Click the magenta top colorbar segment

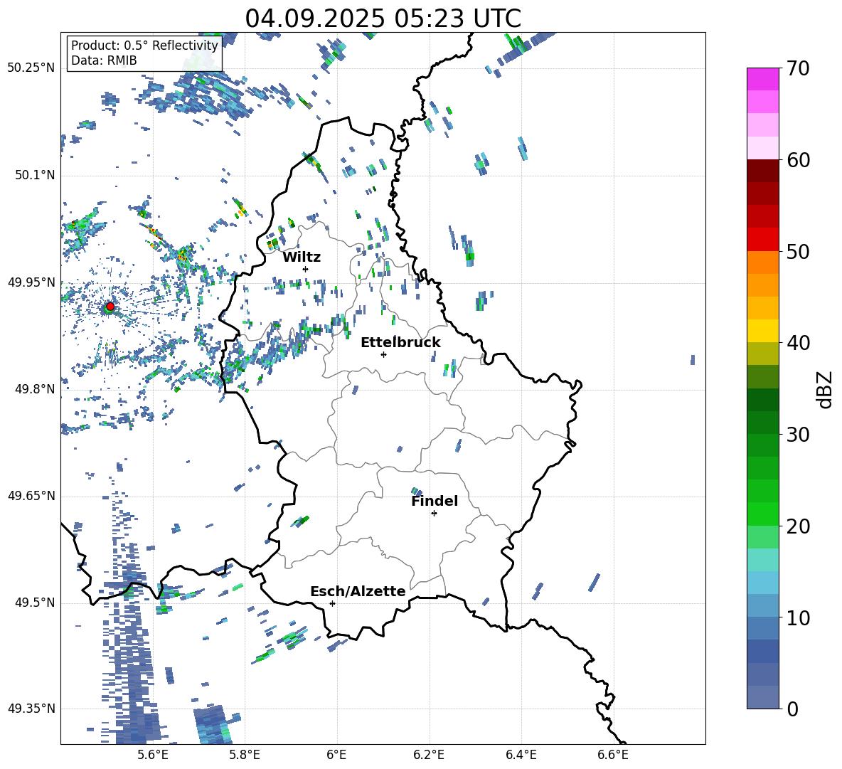coord(763,80)
